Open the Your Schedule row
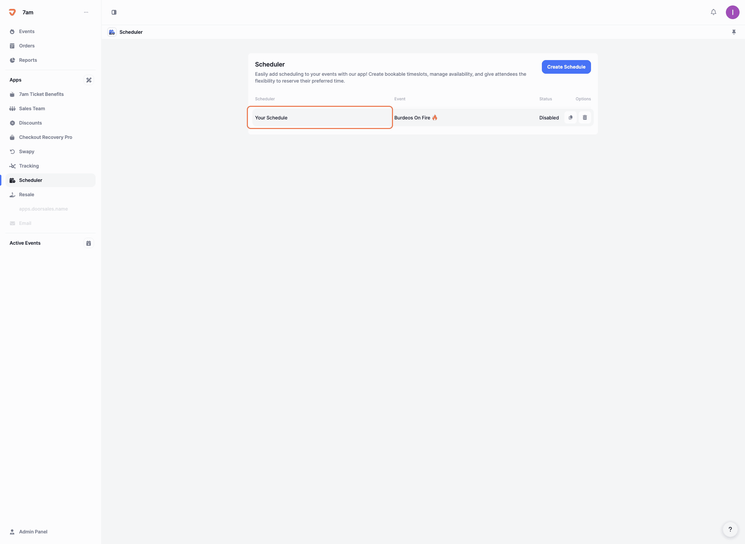The height and width of the screenshot is (544, 745). (320, 117)
